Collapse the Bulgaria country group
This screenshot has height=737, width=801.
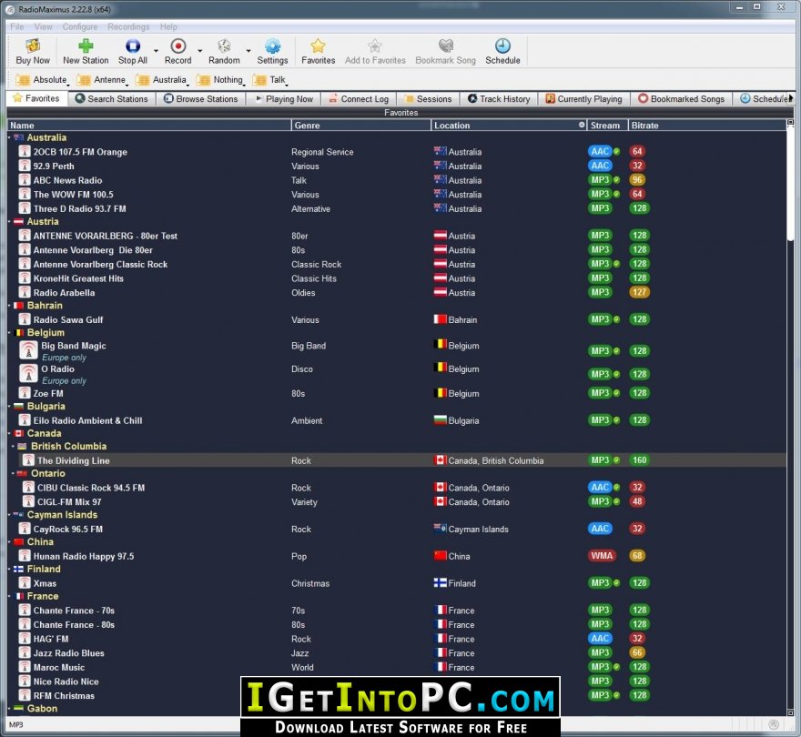pos(9,406)
